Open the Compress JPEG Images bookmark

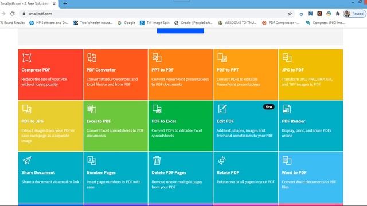(x=326, y=23)
